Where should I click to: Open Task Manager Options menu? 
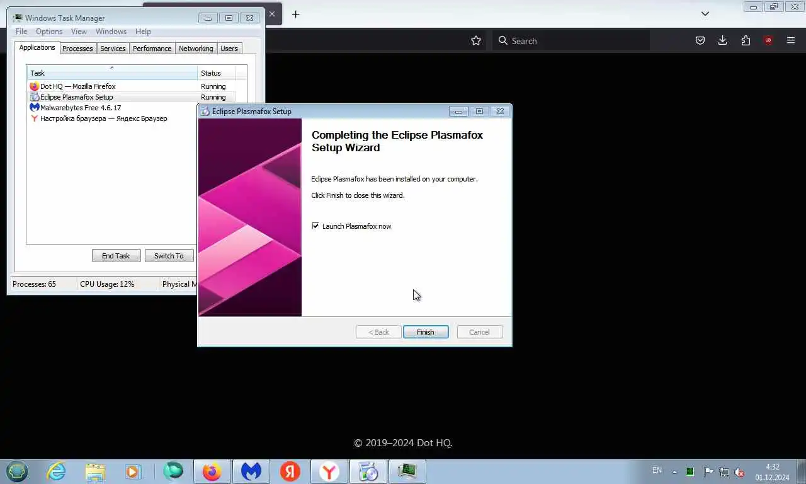pos(49,32)
